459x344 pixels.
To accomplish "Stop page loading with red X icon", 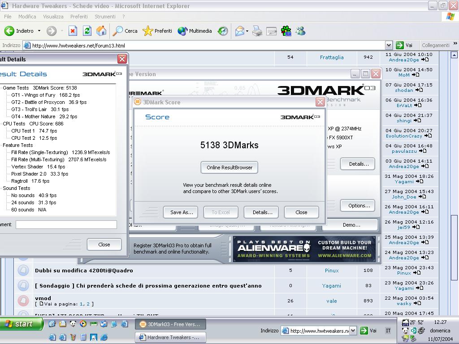I will [x=73, y=31].
